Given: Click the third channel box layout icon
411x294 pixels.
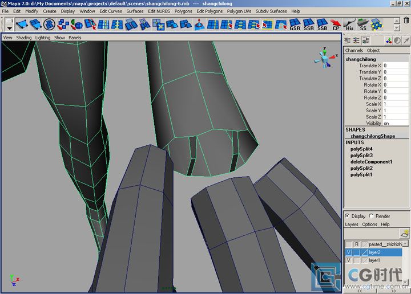Looking at the screenshot, I should pos(365,40).
